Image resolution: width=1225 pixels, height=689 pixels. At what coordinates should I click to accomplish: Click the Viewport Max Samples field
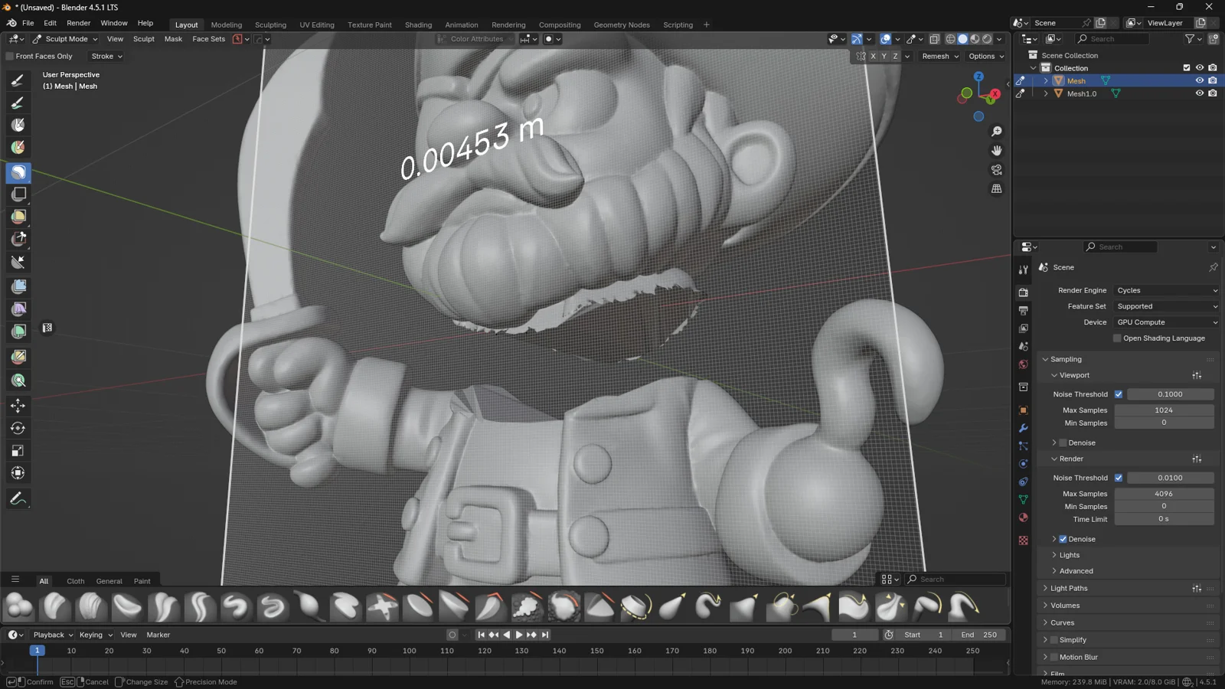coord(1164,410)
